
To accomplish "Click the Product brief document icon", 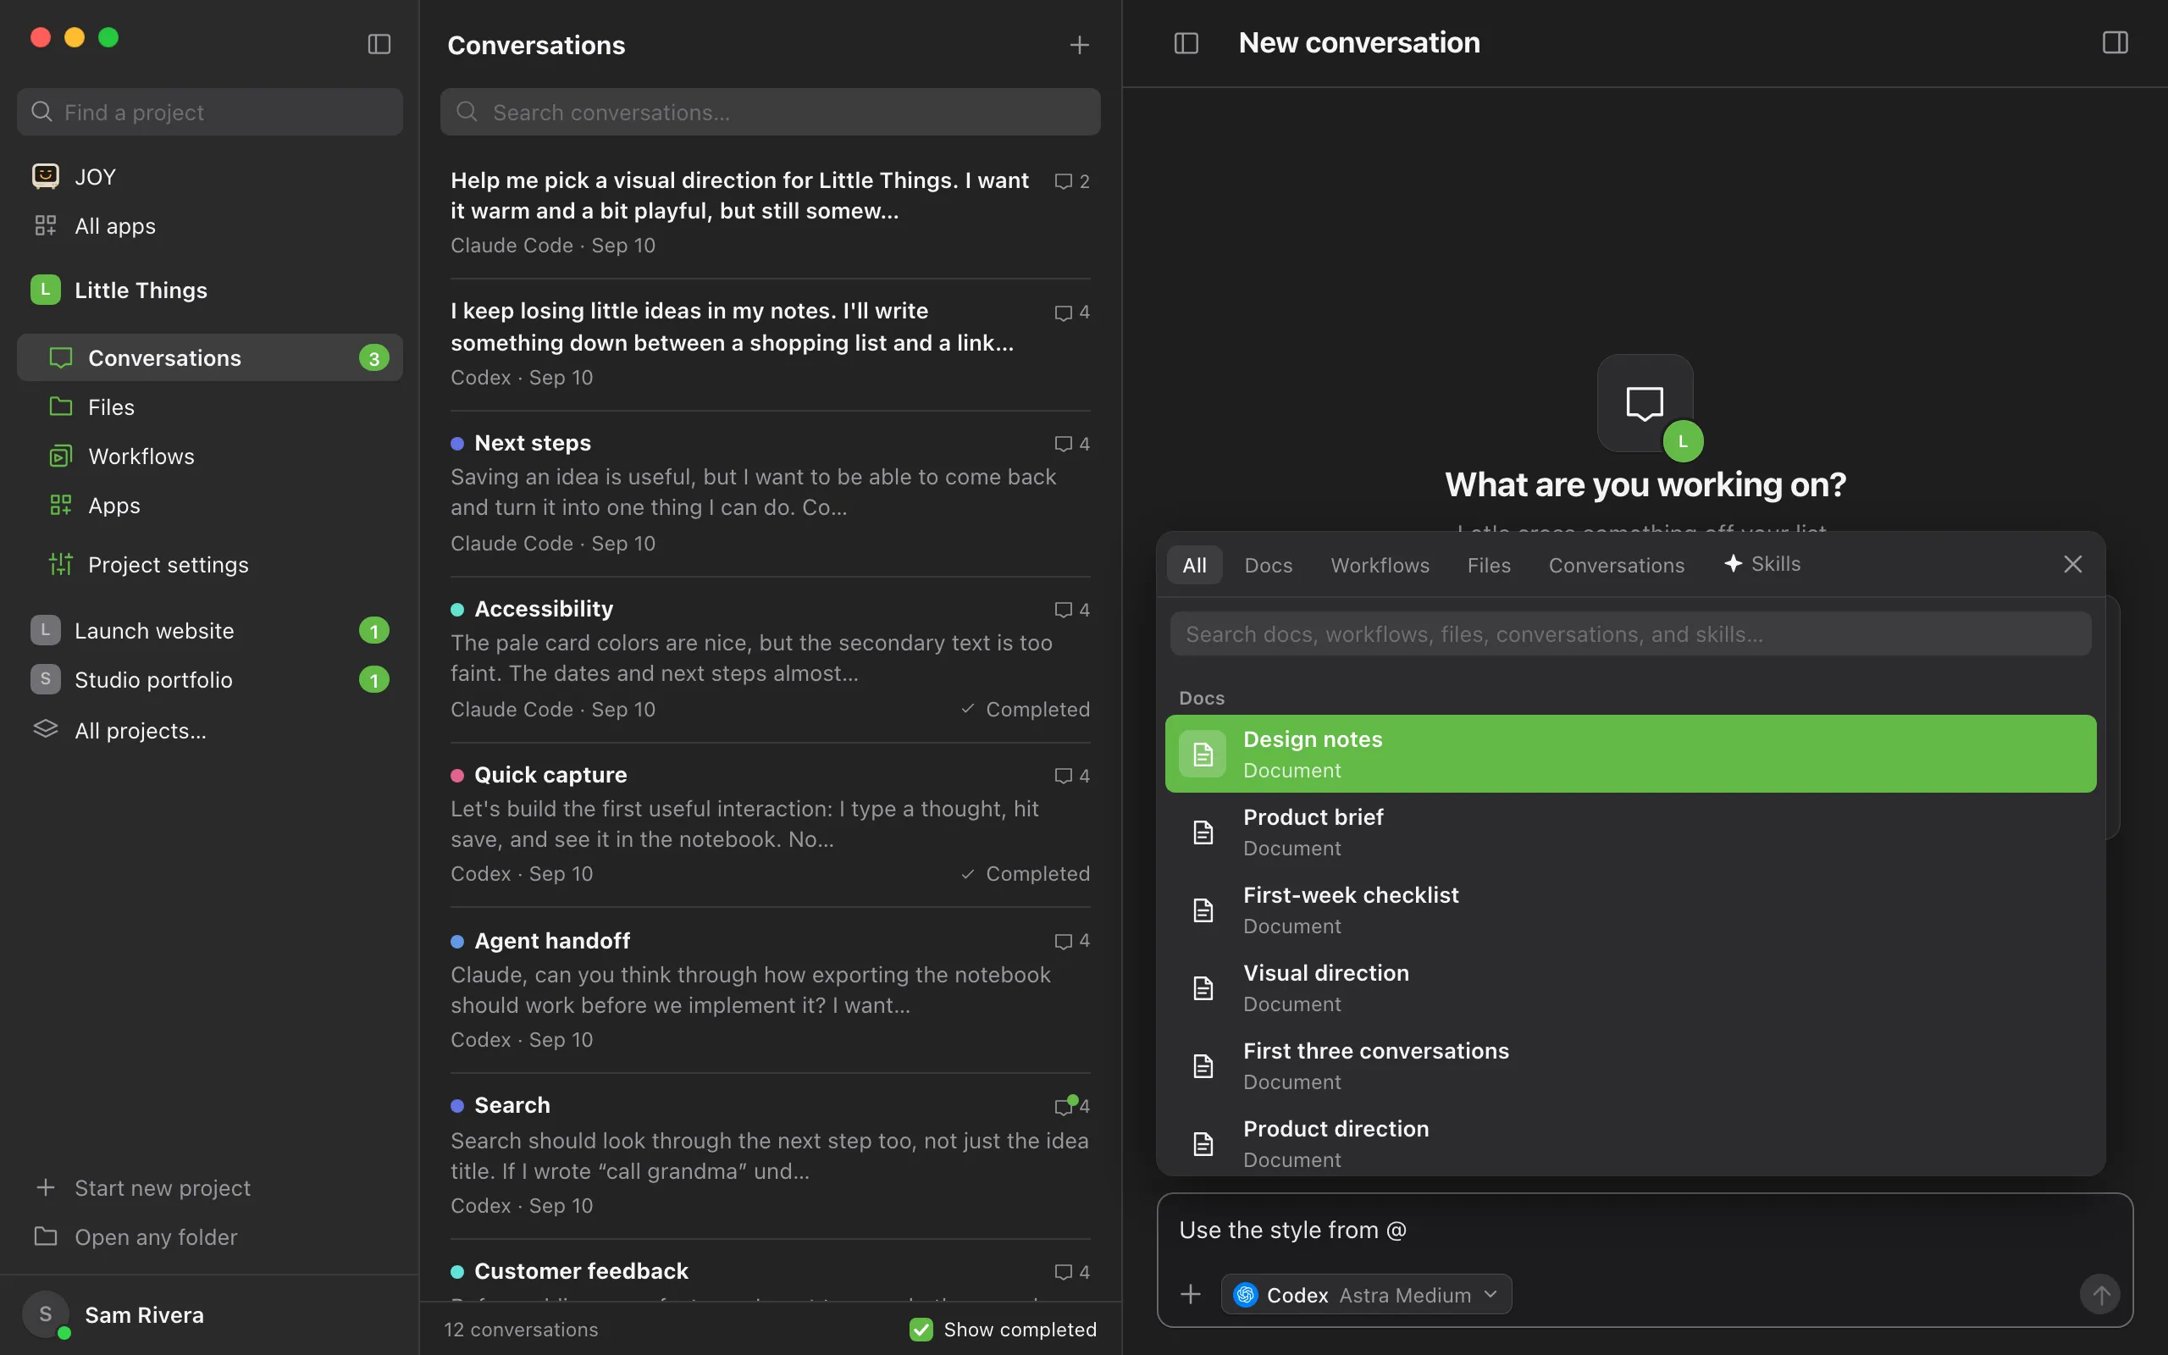I will (x=1203, y=832).
